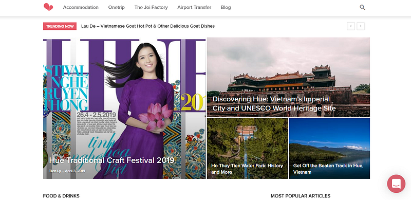Read the Lau De goat hot pot headline
The height and width of the screenshot is (200, 411).
[x=148, y=26]
